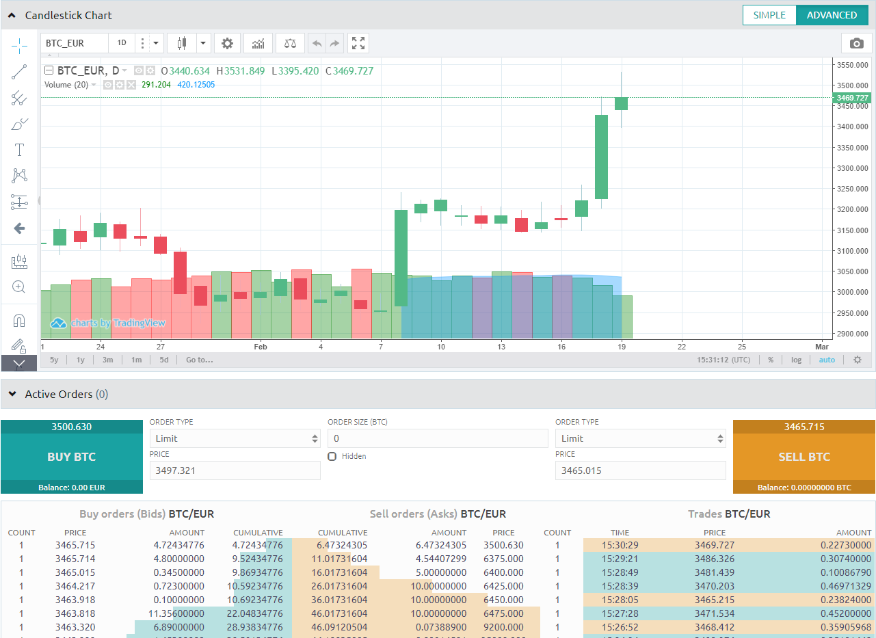This screenshot has width=876, height=638.
Task: Select the 1D interval button
Action: (x=122, y=43)
